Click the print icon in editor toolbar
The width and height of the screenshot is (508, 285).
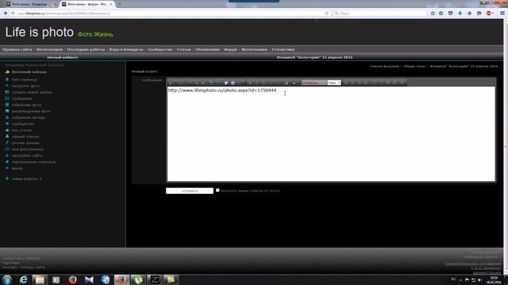[233, 83]
